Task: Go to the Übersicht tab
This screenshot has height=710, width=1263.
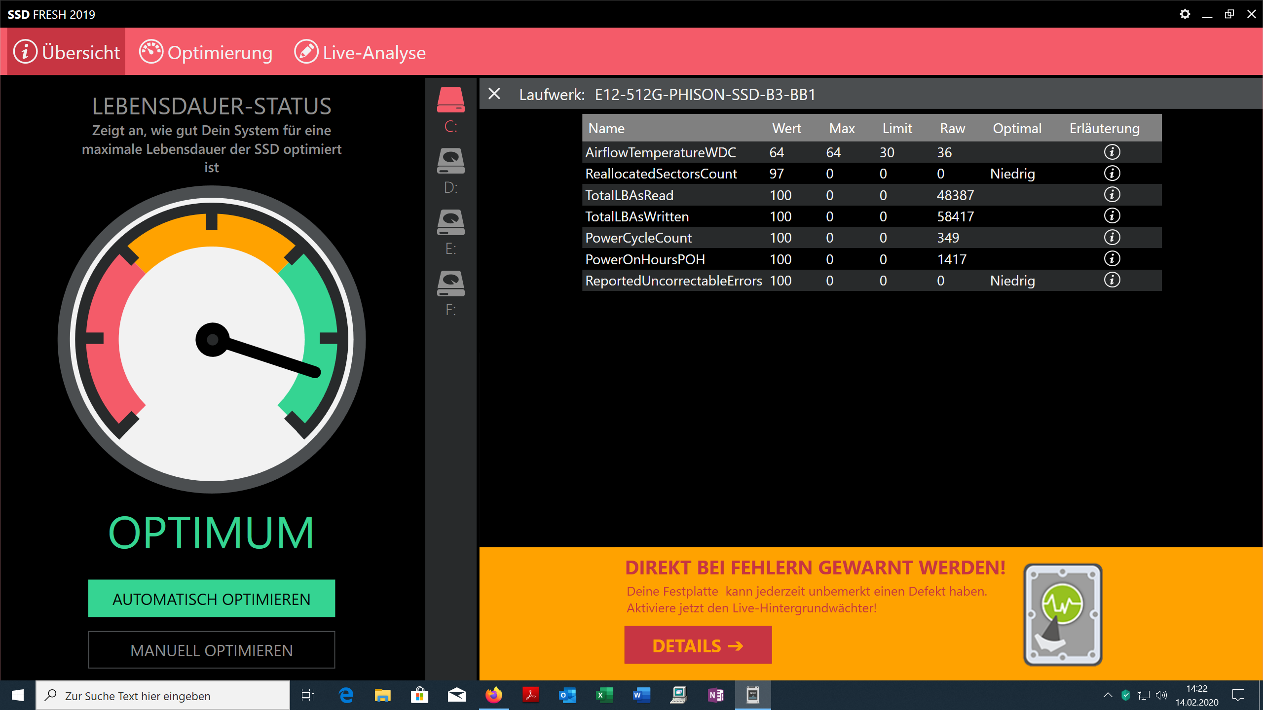Action: pos(66,52)
